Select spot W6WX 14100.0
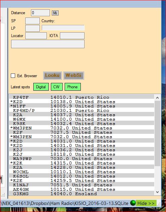The image size is (166, 212). click(81, 119)
